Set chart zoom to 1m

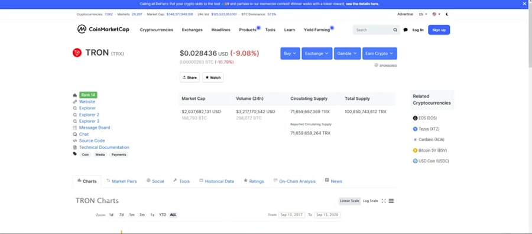tap(132, 214)
